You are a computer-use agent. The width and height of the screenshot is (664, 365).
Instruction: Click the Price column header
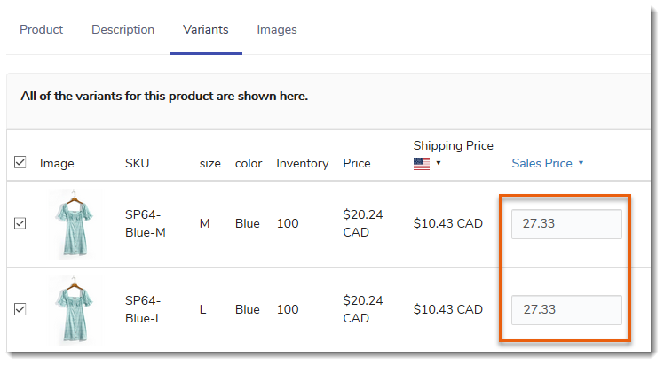click(x=357, y=163)
